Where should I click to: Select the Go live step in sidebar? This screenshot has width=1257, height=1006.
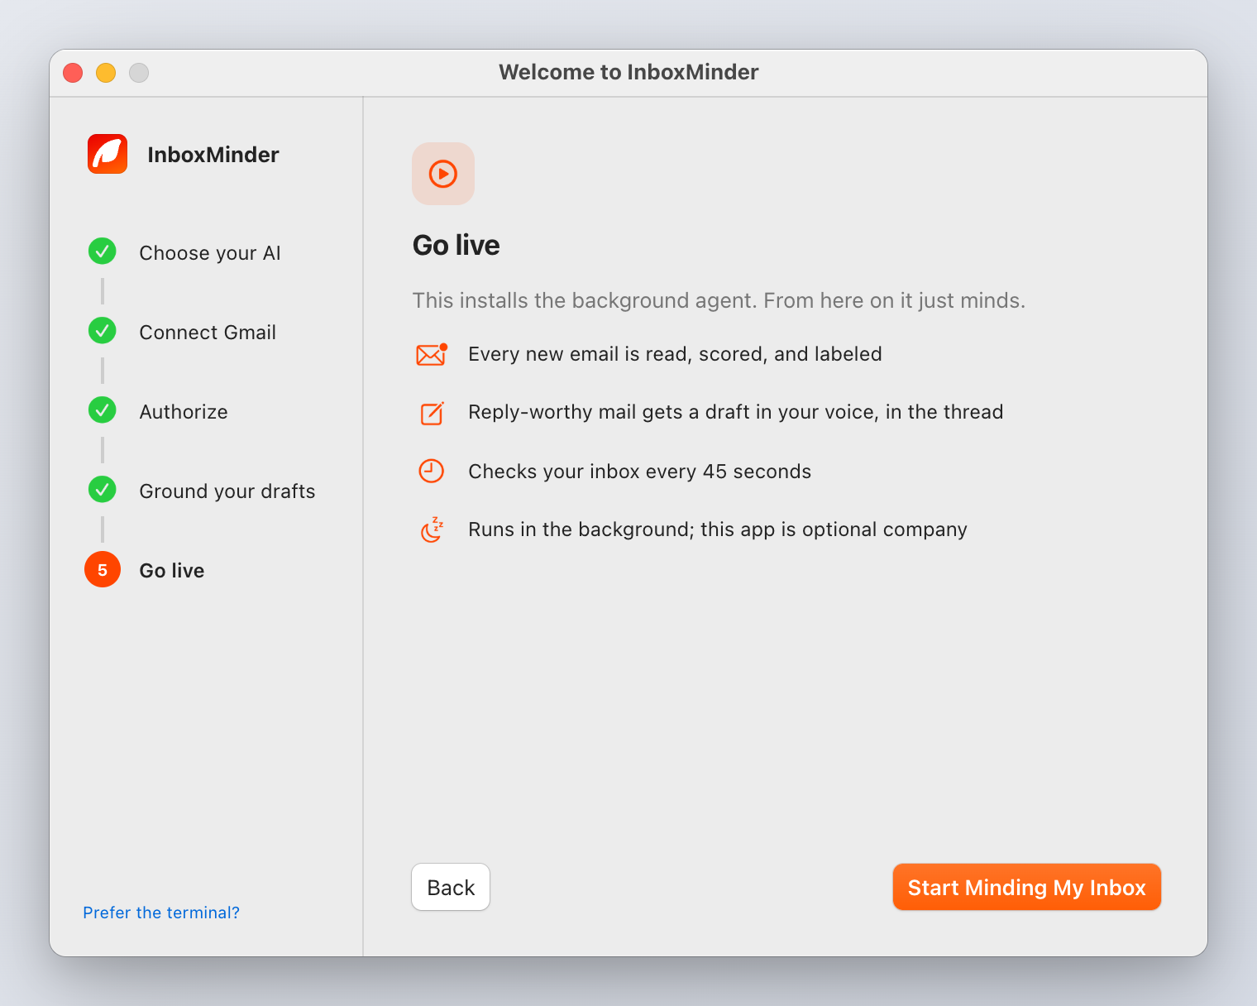tap(172, 570)
